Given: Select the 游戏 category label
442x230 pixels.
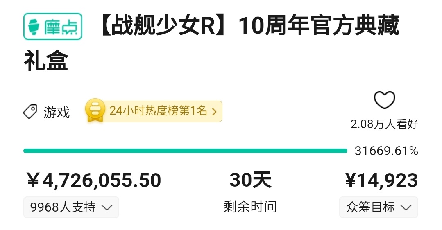Looking at the screenshot, I should pyautogui.click(x=57, y=112).
